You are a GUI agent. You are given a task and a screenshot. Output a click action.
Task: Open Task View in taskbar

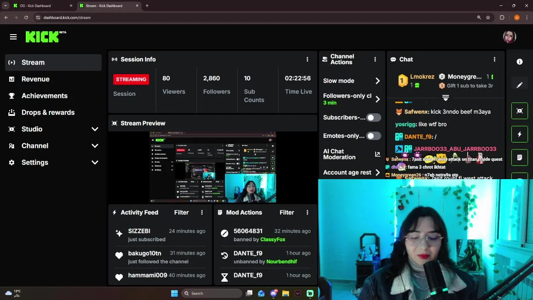point(249,293)
